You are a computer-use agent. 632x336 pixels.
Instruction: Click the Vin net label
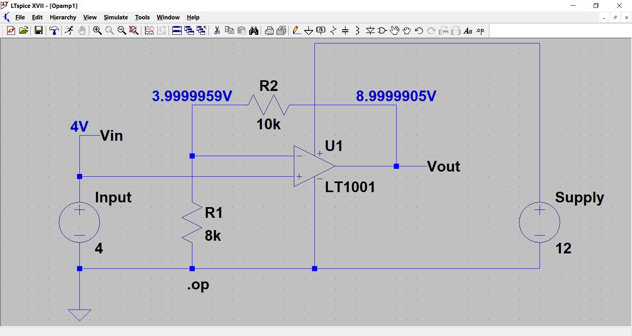coord(111,136)
